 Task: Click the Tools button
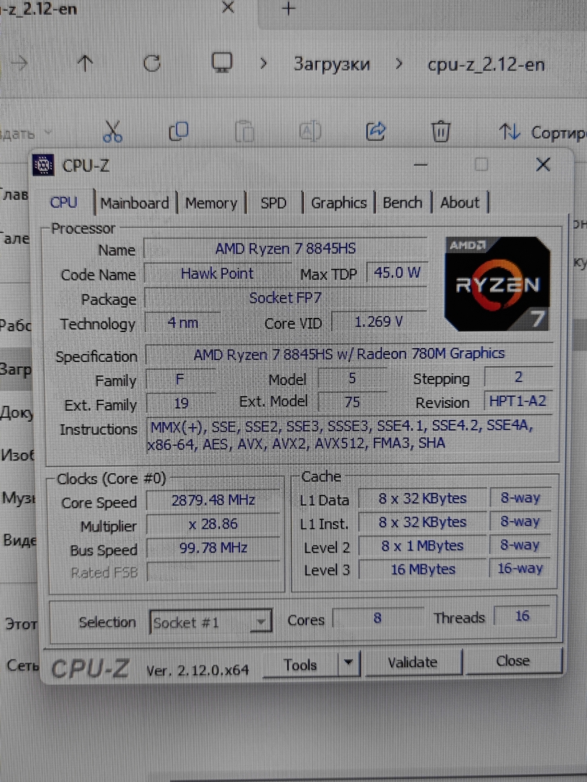301,665
